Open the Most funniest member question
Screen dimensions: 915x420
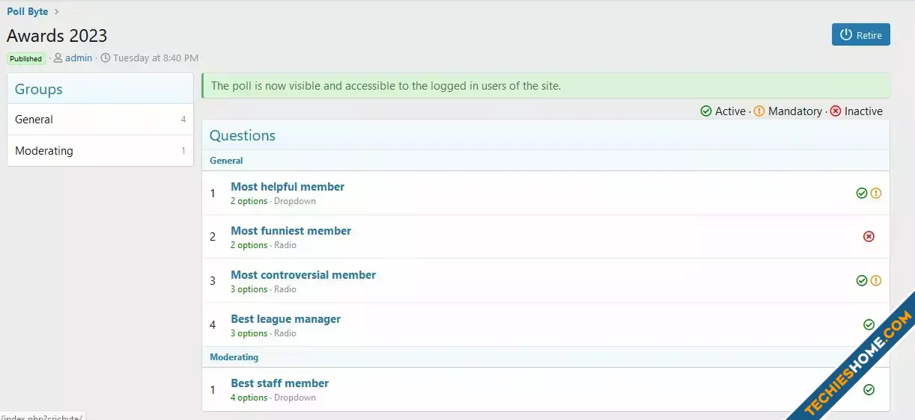[291, 231]
